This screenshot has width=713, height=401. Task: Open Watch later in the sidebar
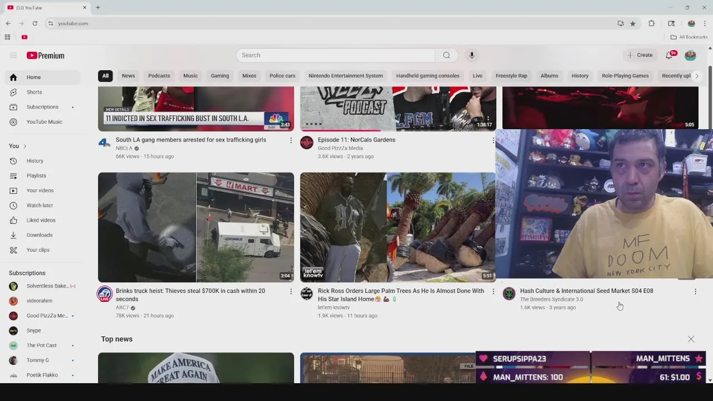pos(42,206)
